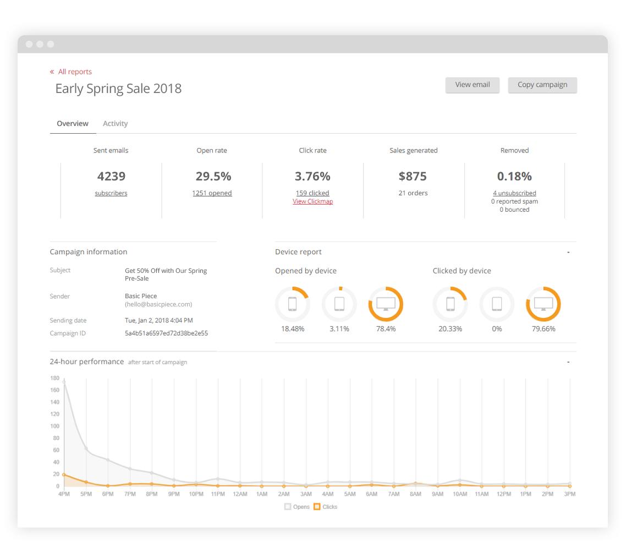The image size is (626, 554).
Task: Click tablet icon showing 3.11% opens
Action: tap(339, 304)
